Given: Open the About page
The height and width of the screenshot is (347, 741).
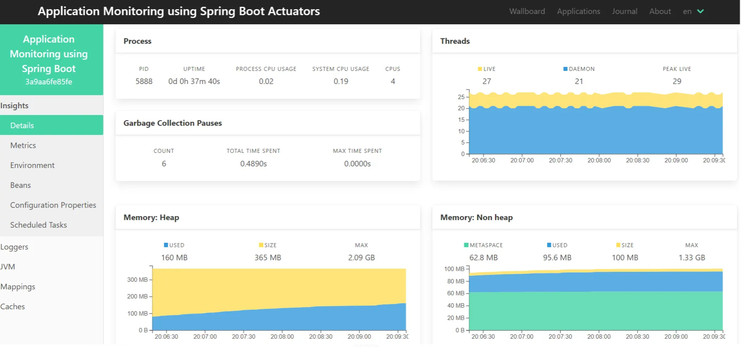Looking at the screenshot, I should (660, 11).
